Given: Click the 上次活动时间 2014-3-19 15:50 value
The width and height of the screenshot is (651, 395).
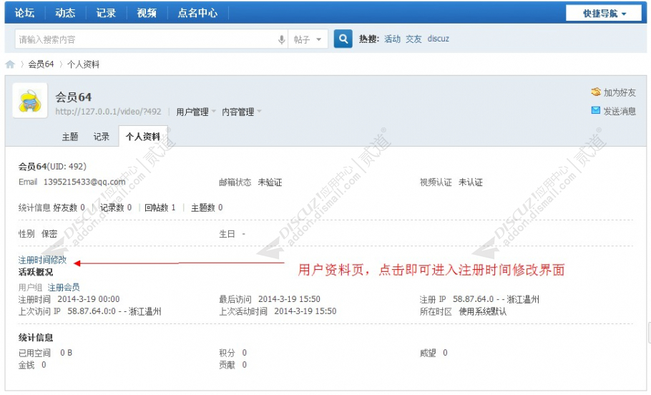Looking at the screenshot, I should tap(305, 311).
